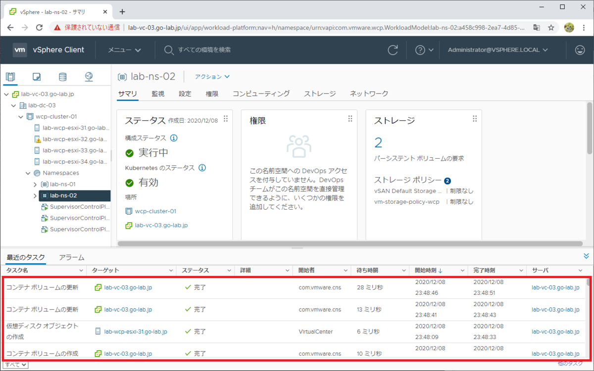Collapse the lab-dc-03 datacenter node
The height and width of the screenshot is (371, 594).
tap(13, 105)
